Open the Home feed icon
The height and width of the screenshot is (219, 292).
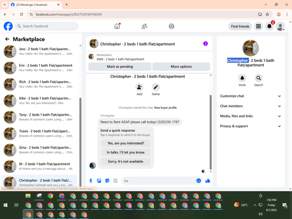click(x=117, y=26)
